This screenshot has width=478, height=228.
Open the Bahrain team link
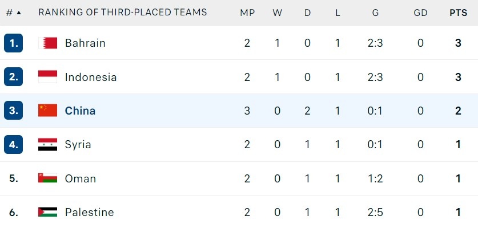(x=85, y=43)
